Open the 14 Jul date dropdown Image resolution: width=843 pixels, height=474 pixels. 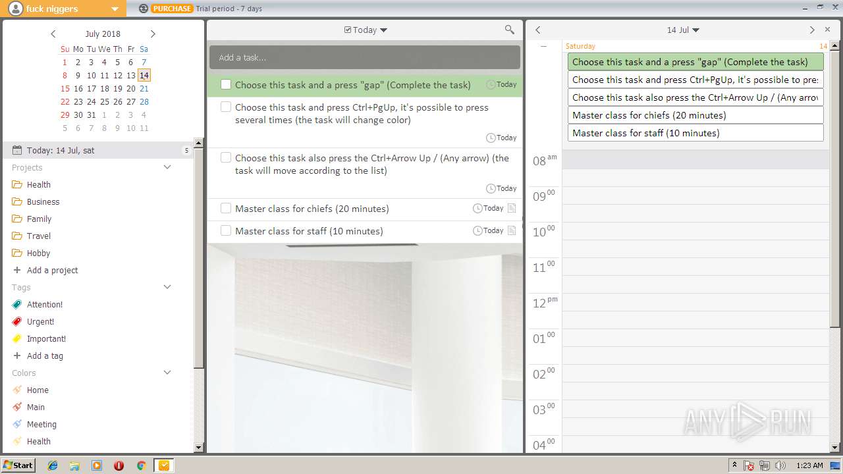683,30
